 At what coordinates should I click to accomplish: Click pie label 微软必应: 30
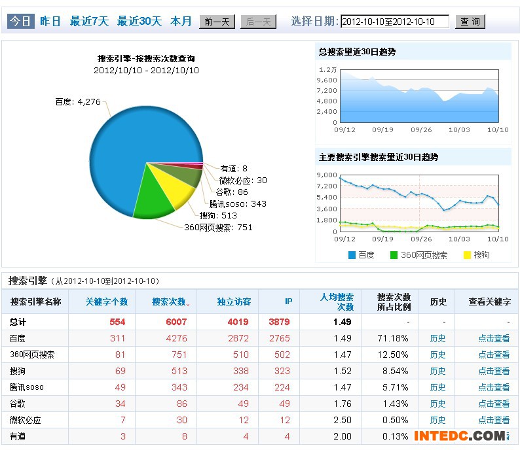click(x=243, y=181)
